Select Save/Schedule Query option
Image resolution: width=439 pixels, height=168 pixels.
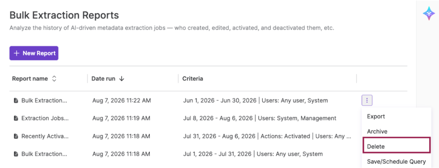pos(396,161)
